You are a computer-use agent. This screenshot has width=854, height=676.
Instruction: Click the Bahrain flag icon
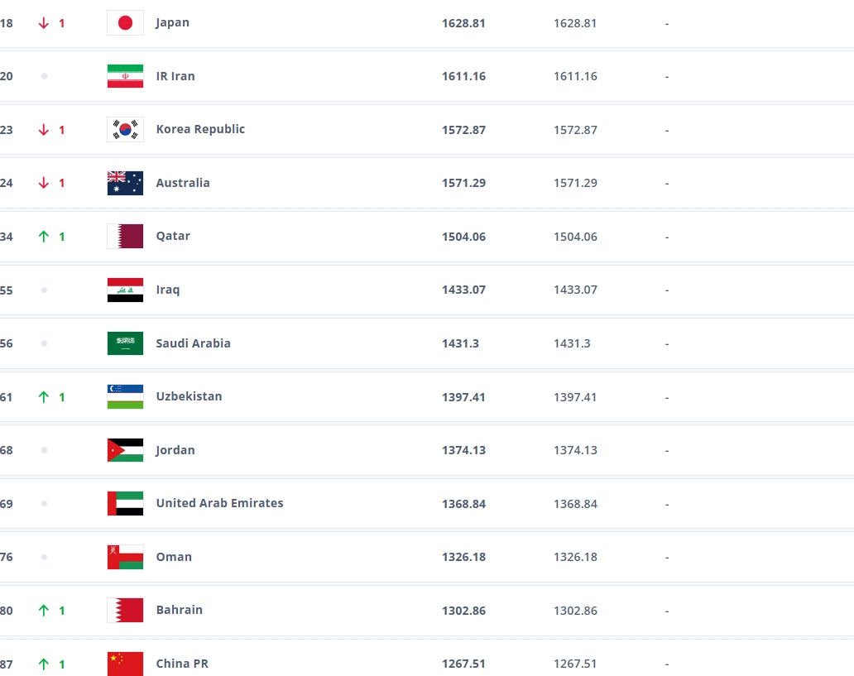coord(125,610)
